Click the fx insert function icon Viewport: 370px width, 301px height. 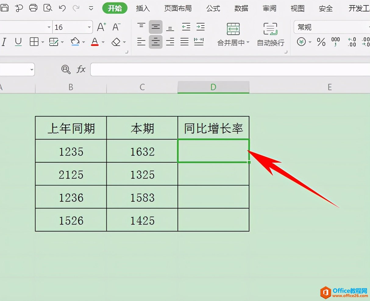81,69
